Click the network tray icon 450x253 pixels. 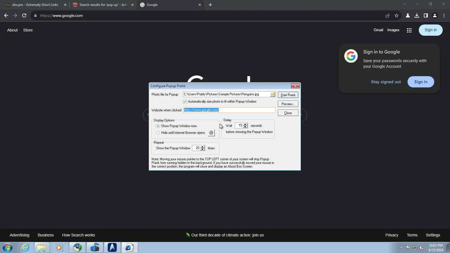(x=415, y=248)
